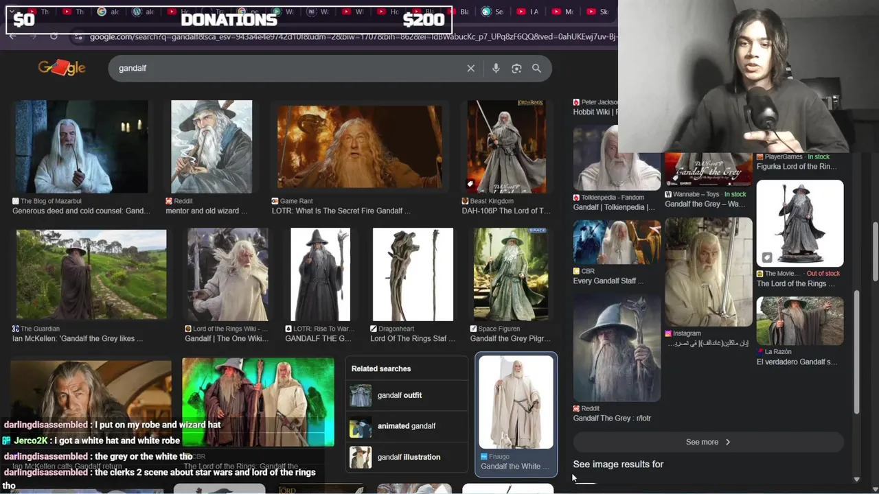879x494 pixels.
Task: Switch to the 'Mc' YouTube tab
Action: [562, 12]
